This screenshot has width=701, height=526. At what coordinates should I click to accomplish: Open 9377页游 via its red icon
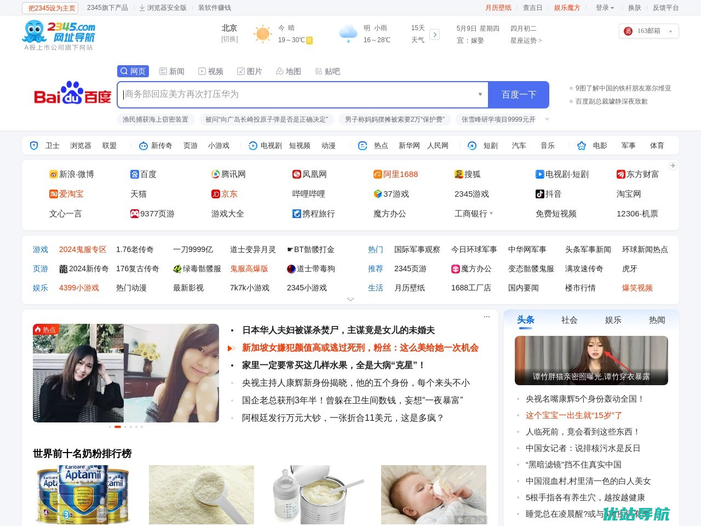pyautogui.click(x=135, y=214)
